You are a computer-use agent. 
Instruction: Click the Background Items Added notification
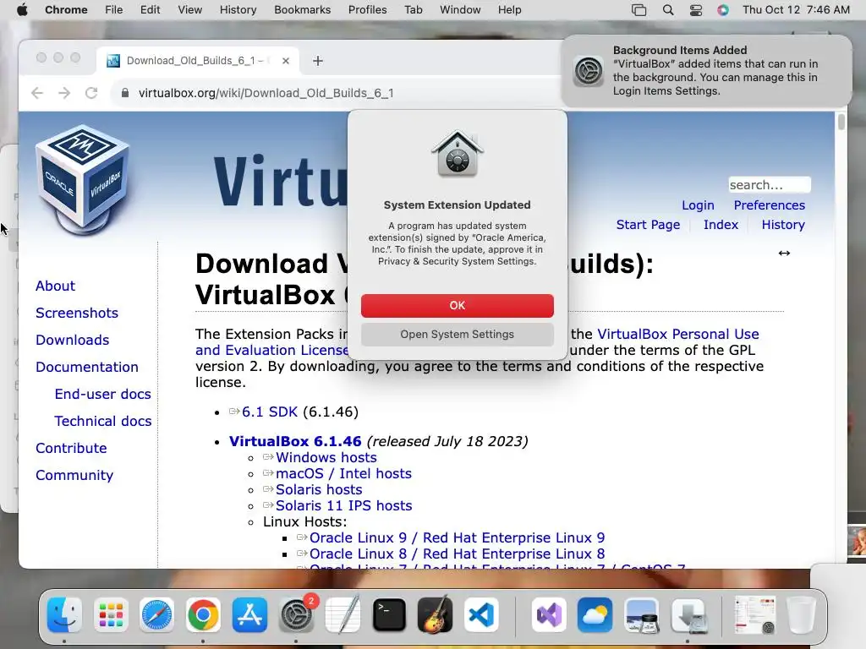(707, 71)
